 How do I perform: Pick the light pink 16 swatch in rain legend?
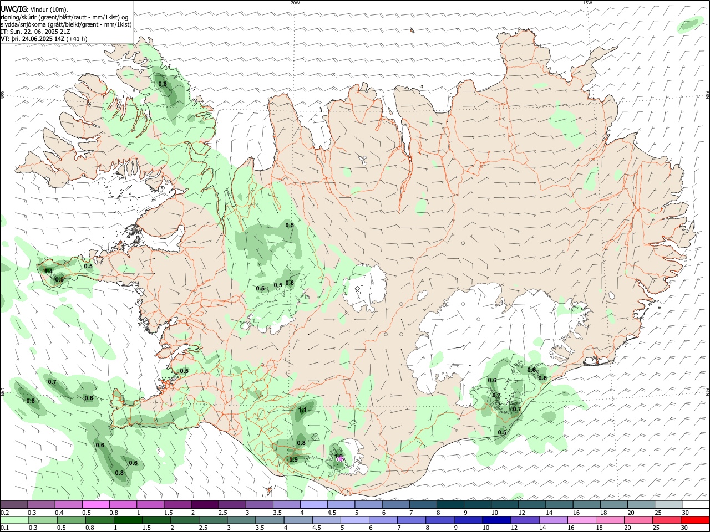pos(582,520)
